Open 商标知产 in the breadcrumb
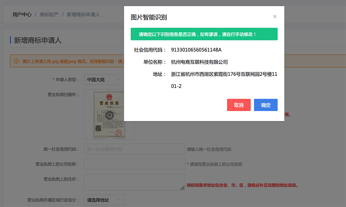The height and width of the screenshot is (207, 346). tap(49, 15)
